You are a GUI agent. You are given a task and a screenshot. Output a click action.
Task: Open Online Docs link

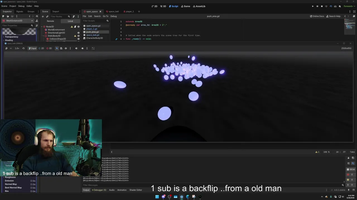pyautogui.click(x=317, y=16)
